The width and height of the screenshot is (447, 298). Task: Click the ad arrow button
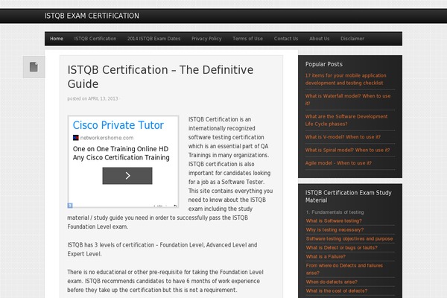tap(127, 176)
